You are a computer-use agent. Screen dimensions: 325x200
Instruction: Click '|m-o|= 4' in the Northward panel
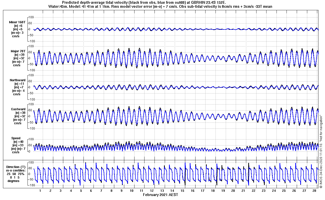[18, 91]
